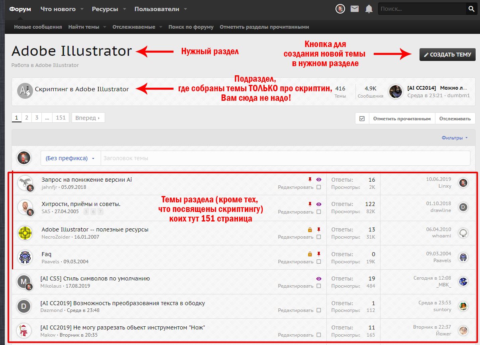Click 'Отметить прочитанным' button
This screenshot has width=480, height=345.
pyautogui.click(x=402, y=118)
